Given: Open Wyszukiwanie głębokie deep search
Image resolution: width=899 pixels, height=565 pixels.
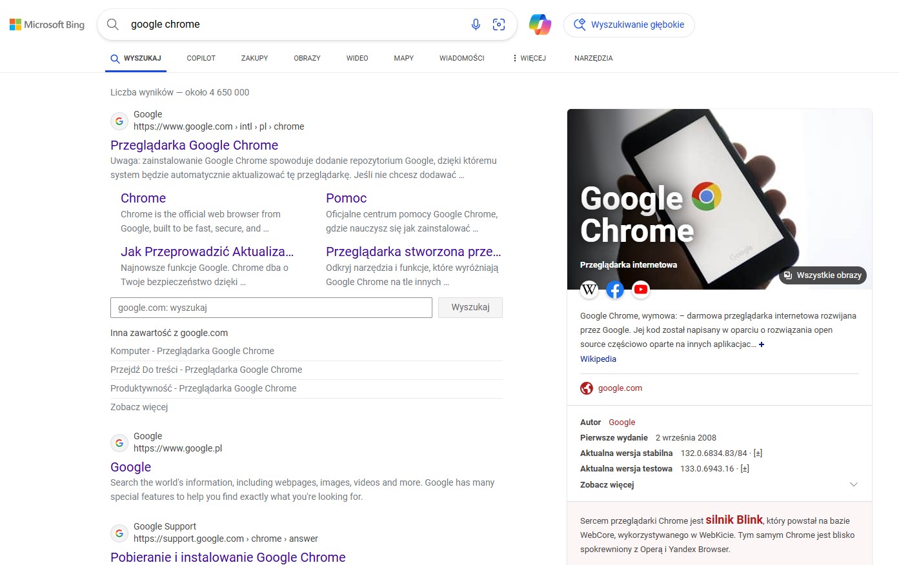Looking at the screenshot, I should tap(629, 25).
